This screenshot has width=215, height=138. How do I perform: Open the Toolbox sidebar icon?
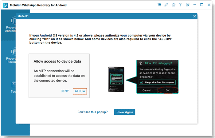pyautogui.click(x=14, y=84)
